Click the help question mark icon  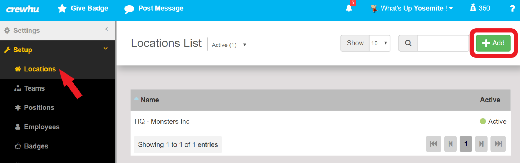tap(512, 9)
